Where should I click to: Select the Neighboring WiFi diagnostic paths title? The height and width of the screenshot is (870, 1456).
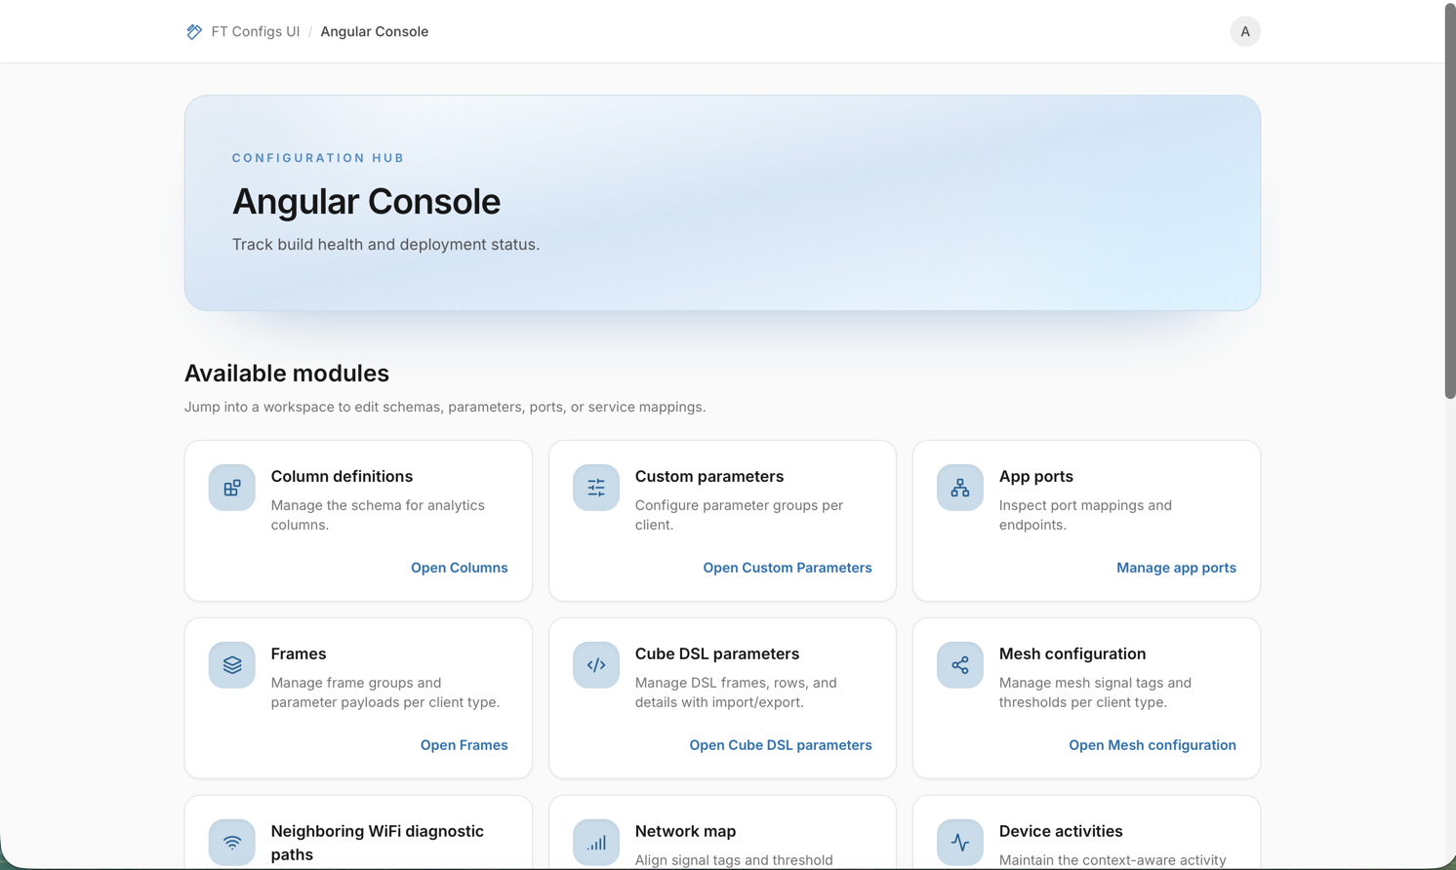(377, 843)
